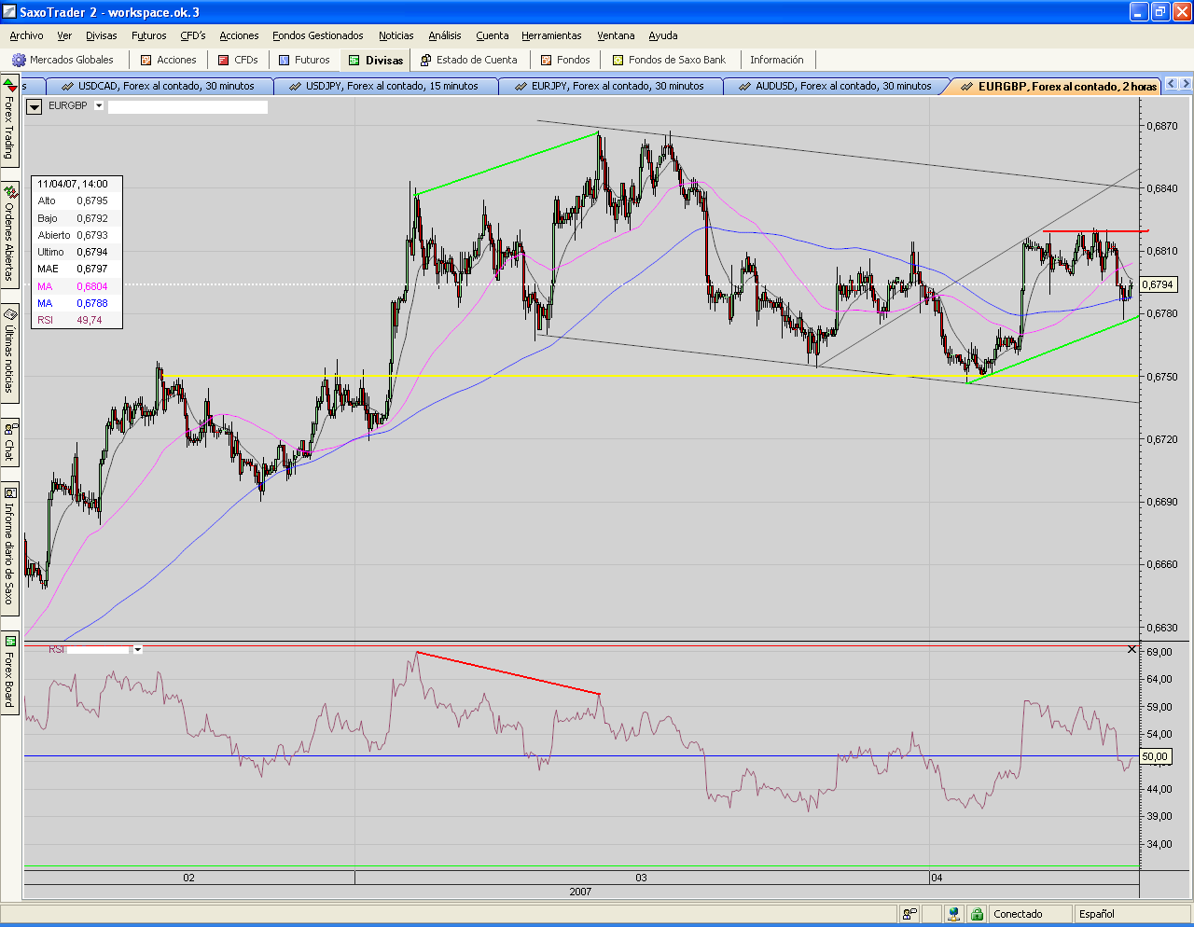This screenshot has height=927, width=1194.
Task: Click the Fondos de Saxo Bank icon
Action: click(618, 60)
